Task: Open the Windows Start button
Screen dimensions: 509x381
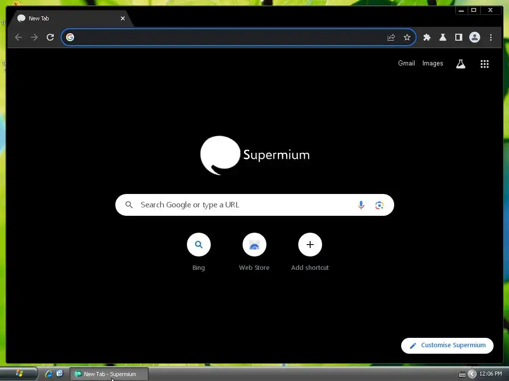Action: [x=19, y=374]
